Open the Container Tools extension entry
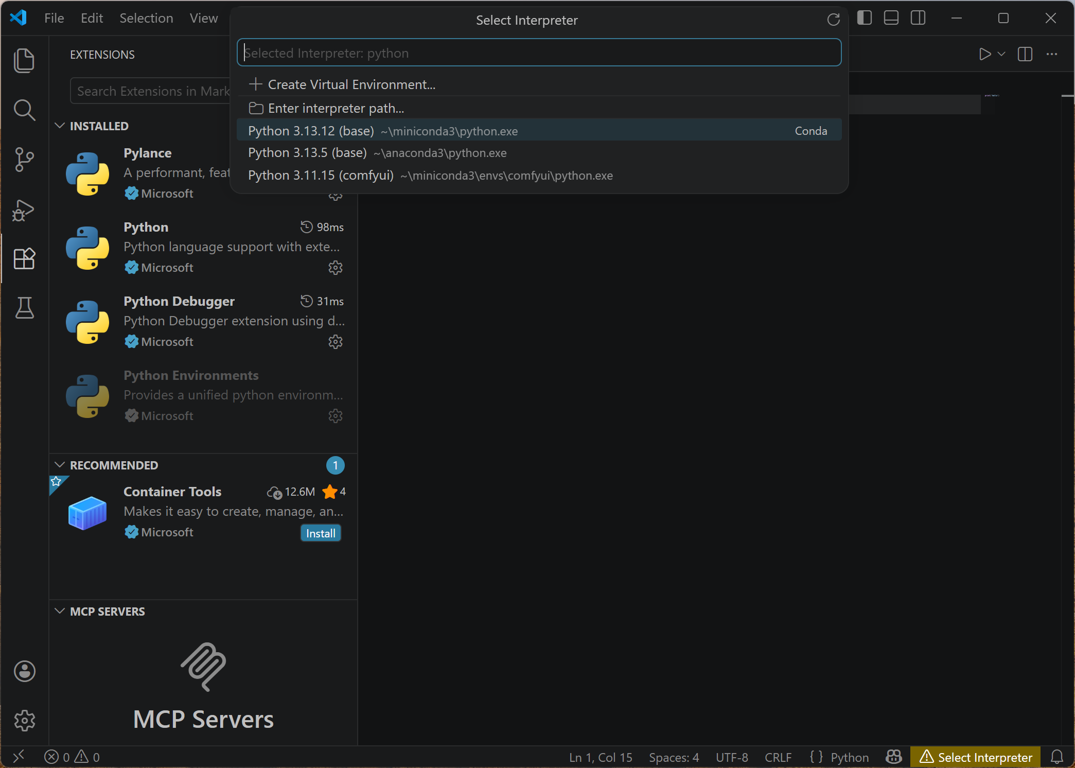1075x768 pixels. point(203,512)
